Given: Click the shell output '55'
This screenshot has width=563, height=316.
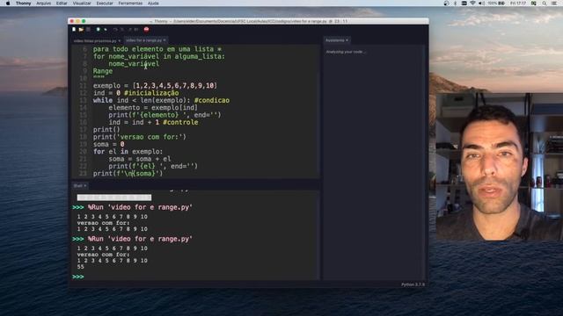Looking at the screenshot, I should tap(80, 267).
